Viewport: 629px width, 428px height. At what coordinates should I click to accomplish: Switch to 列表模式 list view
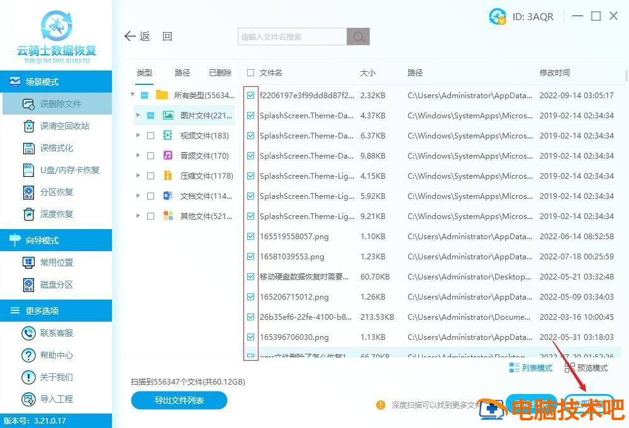point(531,368)
